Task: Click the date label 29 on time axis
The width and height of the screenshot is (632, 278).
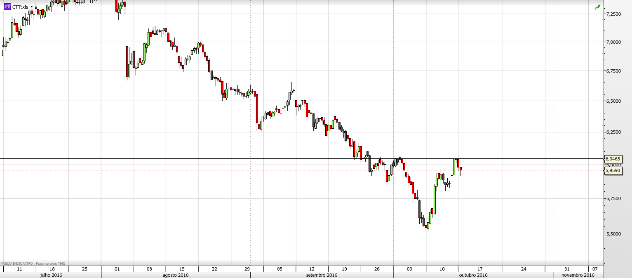Action: point(247,269)
